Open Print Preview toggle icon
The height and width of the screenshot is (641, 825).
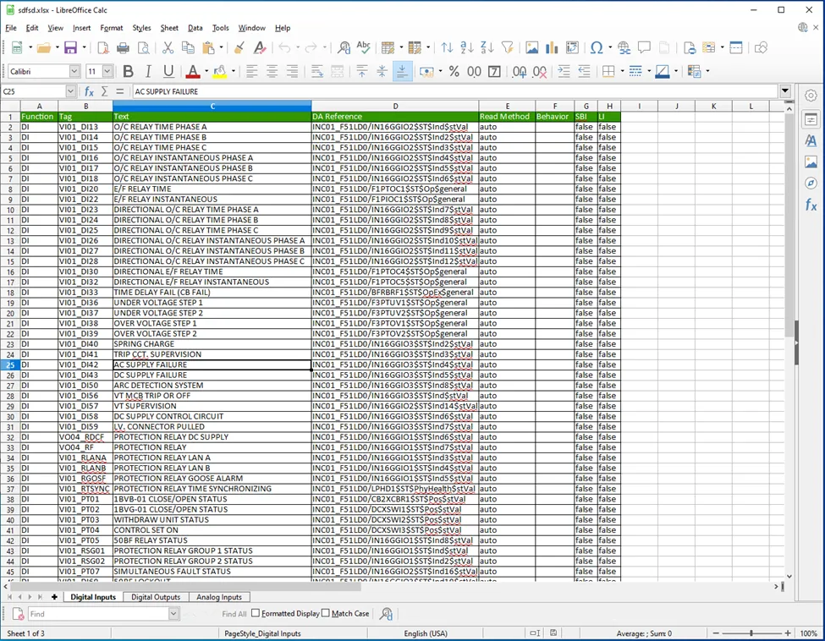coord(143,48)
